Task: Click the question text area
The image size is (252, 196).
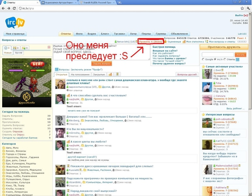Action: click(x=102, y=52)
